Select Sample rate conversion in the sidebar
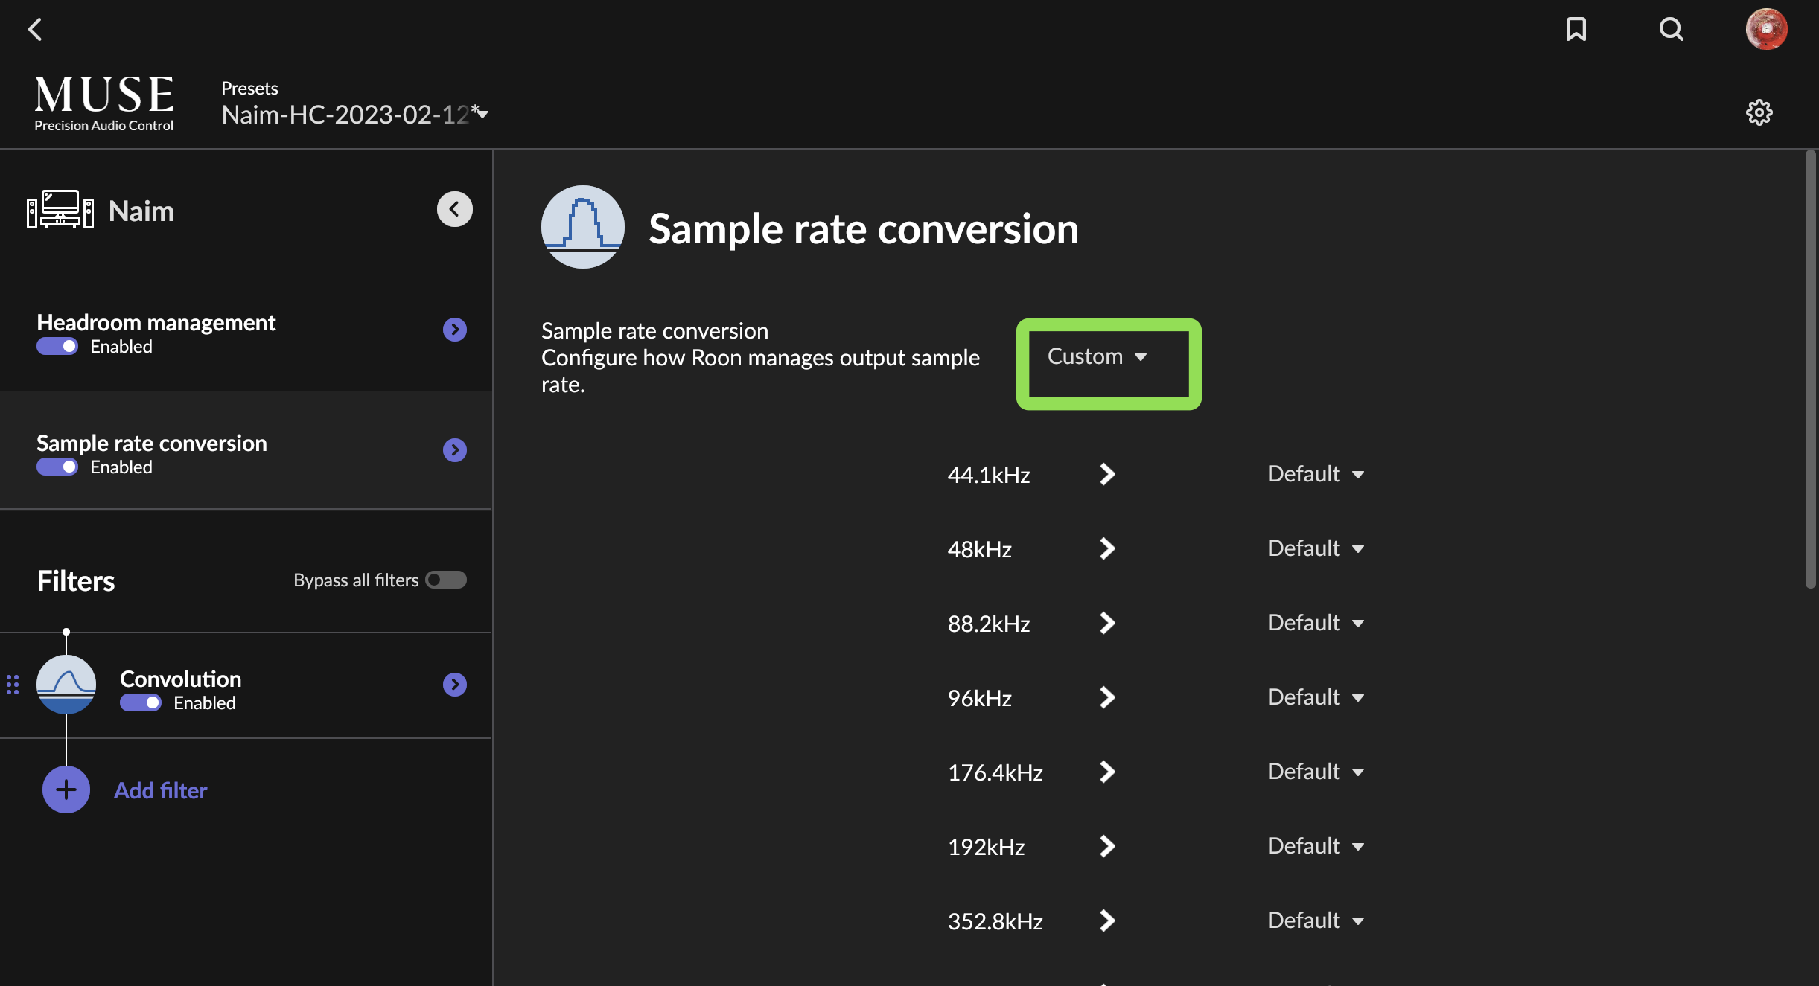 pyautogui.click(x=151, y=443)
